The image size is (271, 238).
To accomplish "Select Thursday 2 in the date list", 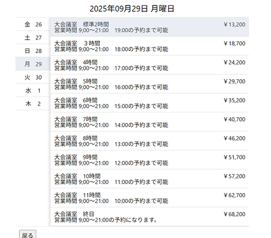I will tap(33, 104).
